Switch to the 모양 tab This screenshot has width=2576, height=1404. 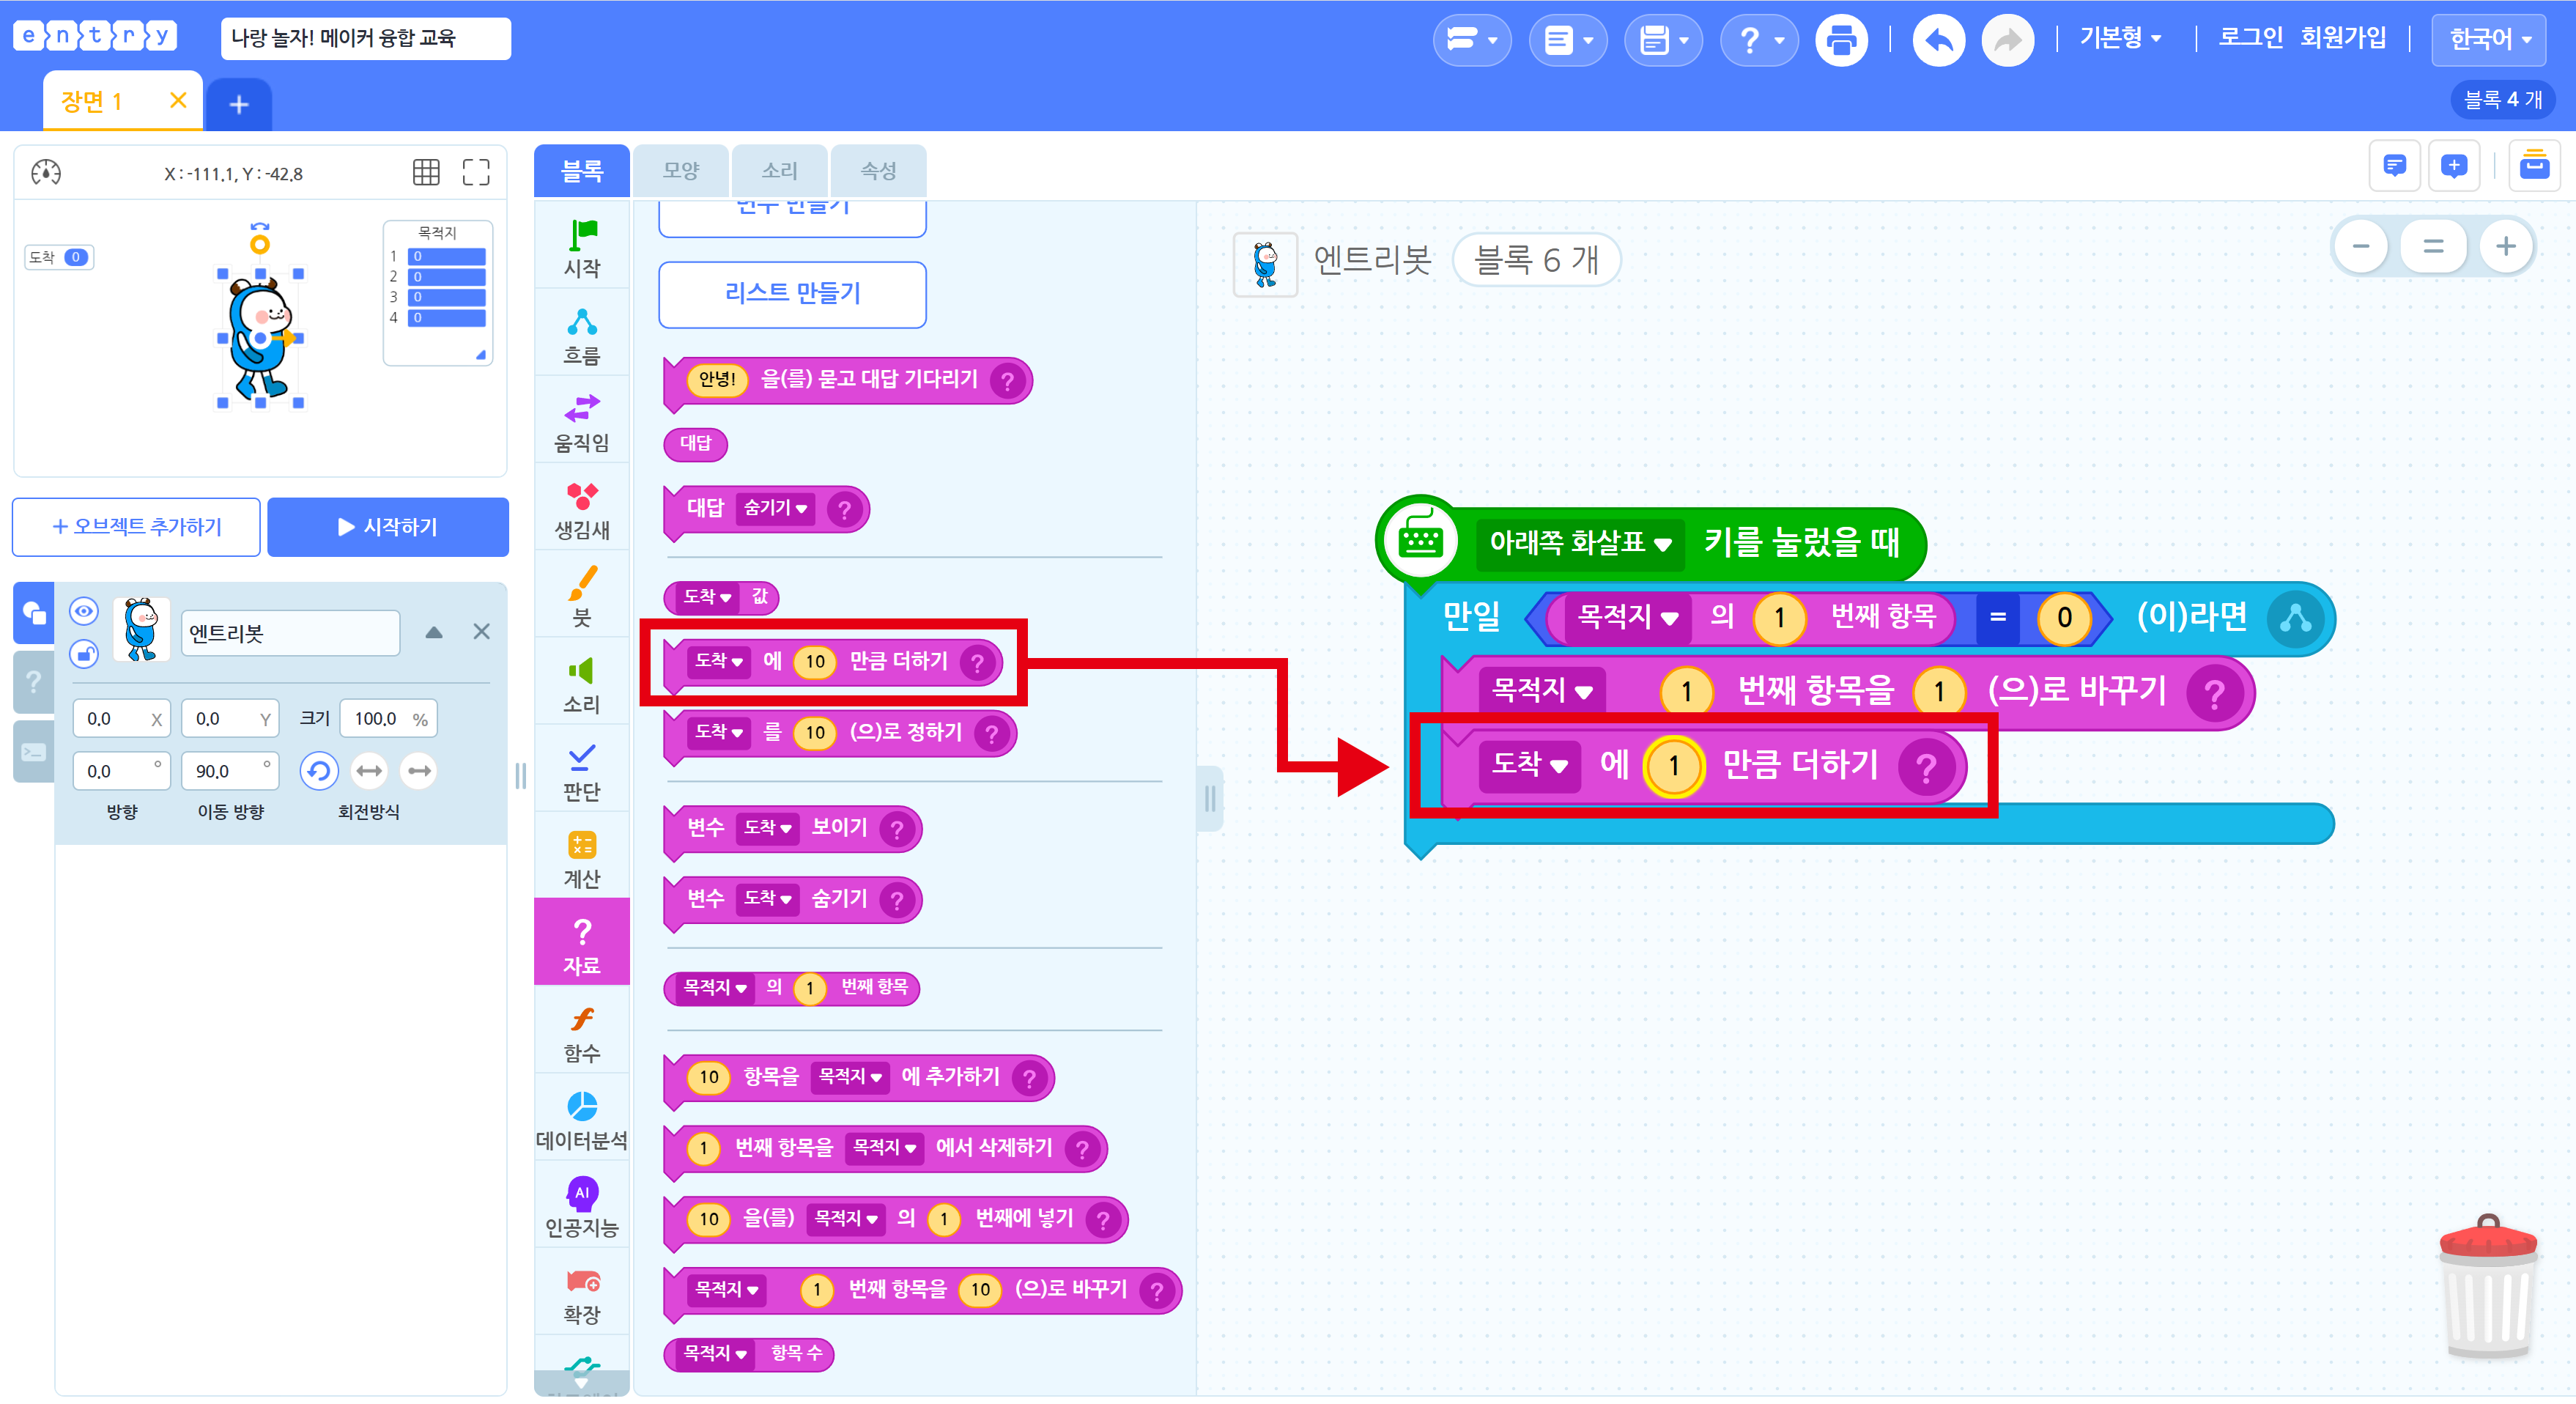[681, 171]
